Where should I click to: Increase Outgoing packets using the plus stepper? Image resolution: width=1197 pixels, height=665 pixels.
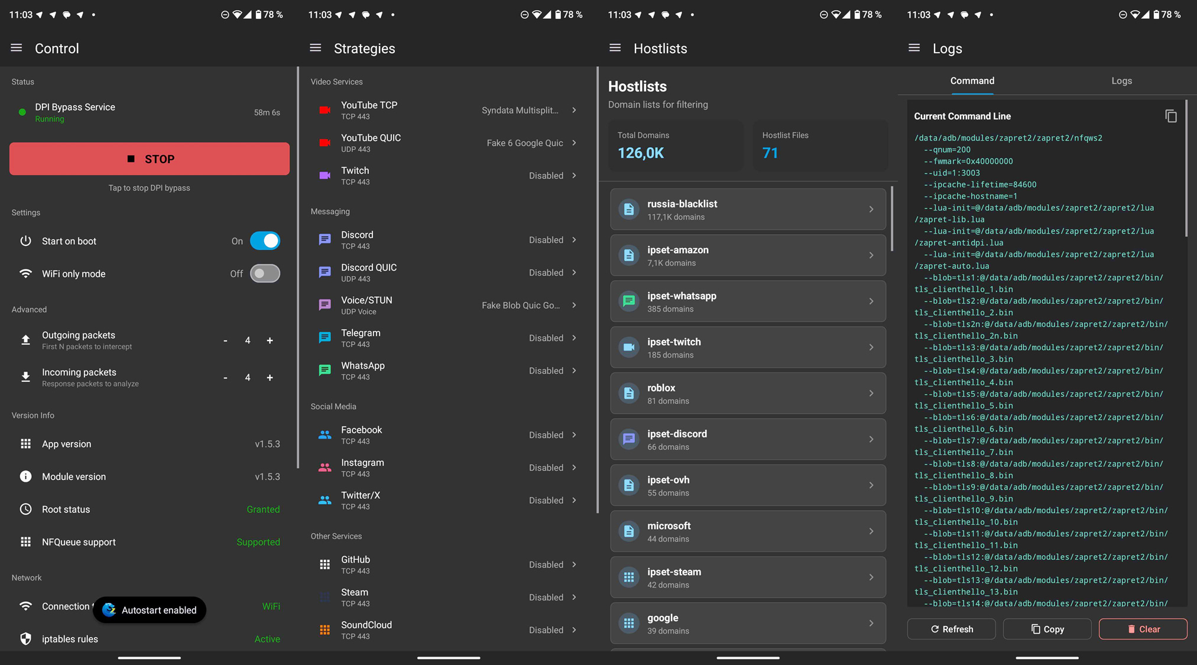pyautogui.click(x=270, y=340)
